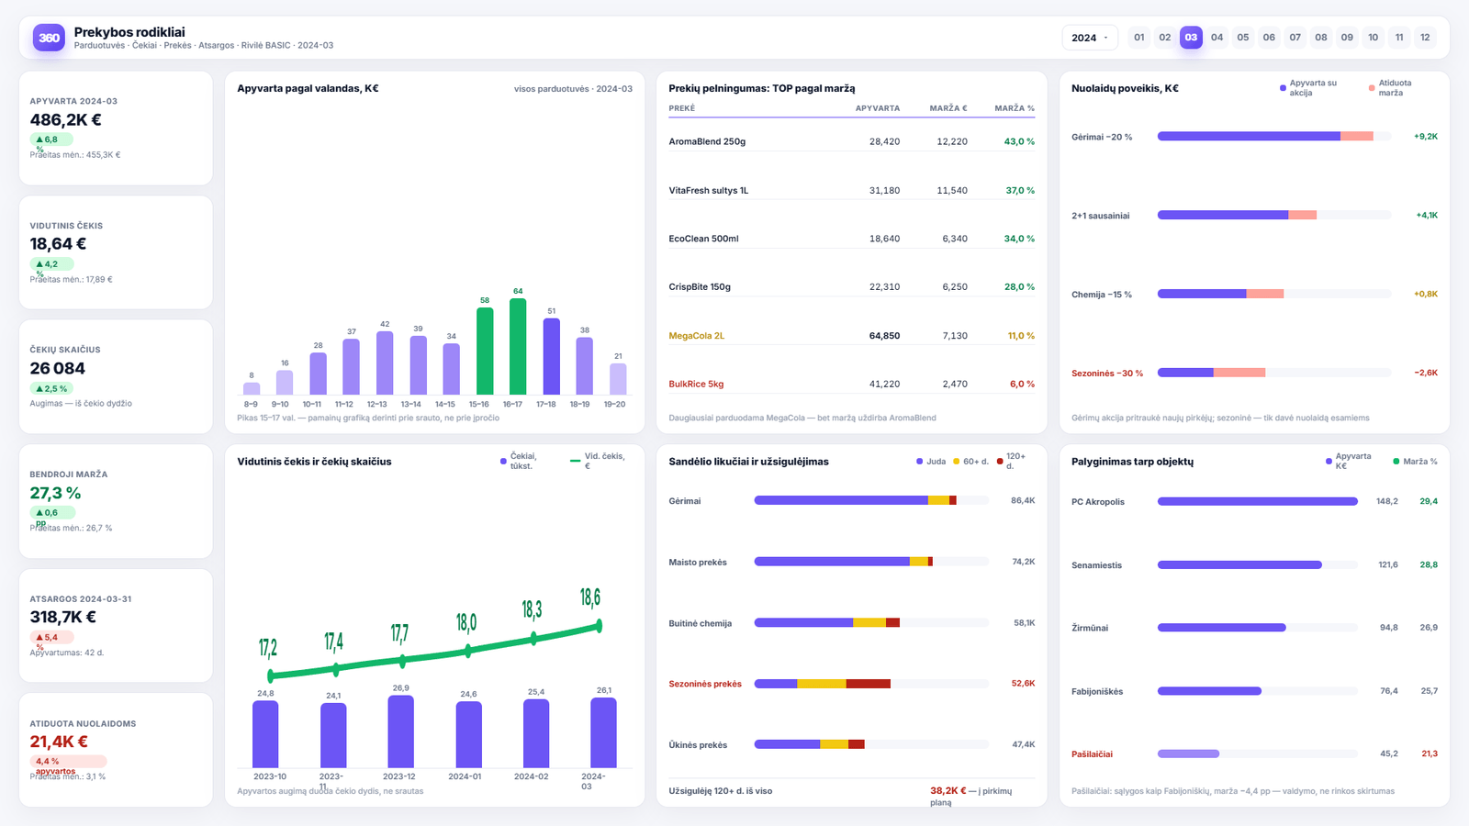Click the Marža % column header

coord(1015,108)
